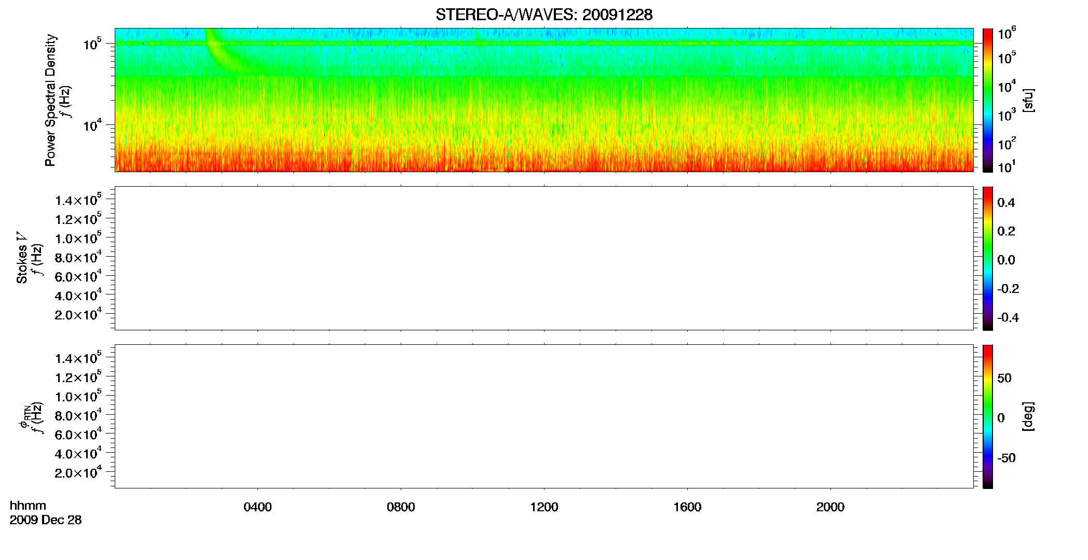Image resolution: width=1088 pixels, height=560 pixels.
Task: Click the Stokes V colorbar
Action: point(988,258)
